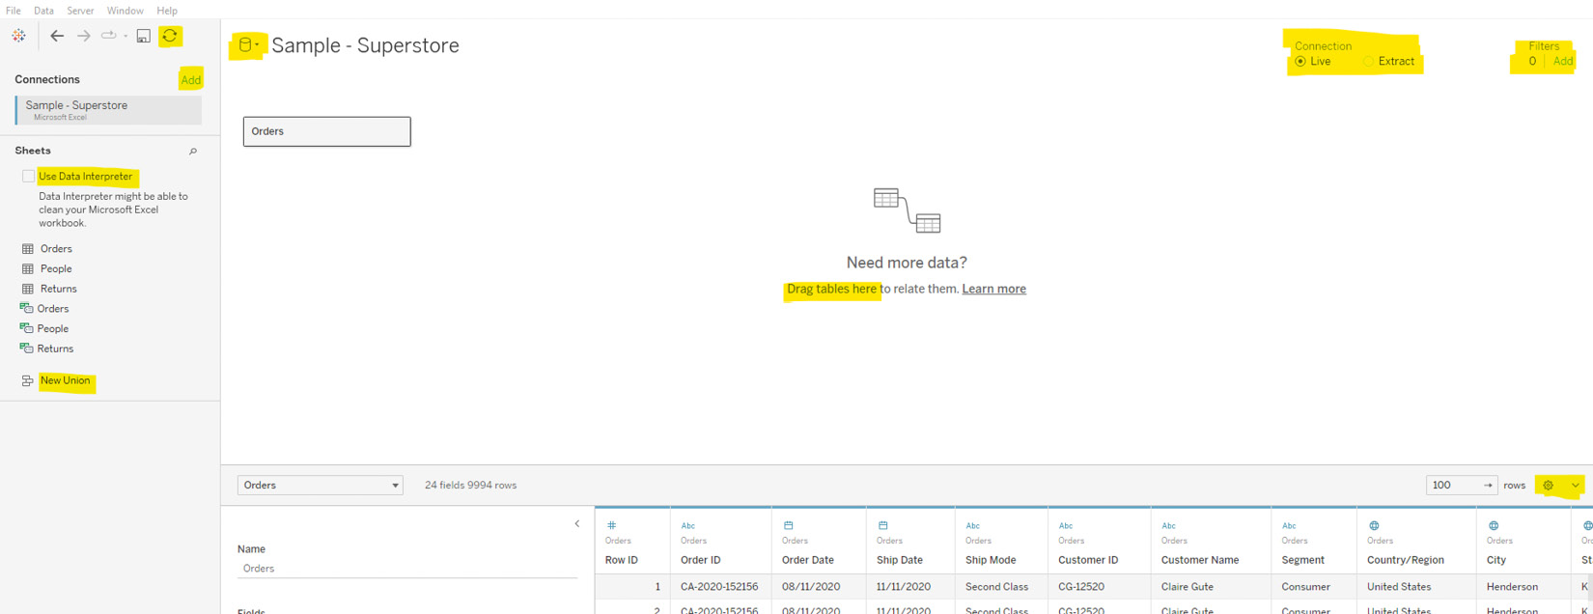Select the People sheet with the grid icon
This screenshot has height=614, width=1593.
click(56, 268)
